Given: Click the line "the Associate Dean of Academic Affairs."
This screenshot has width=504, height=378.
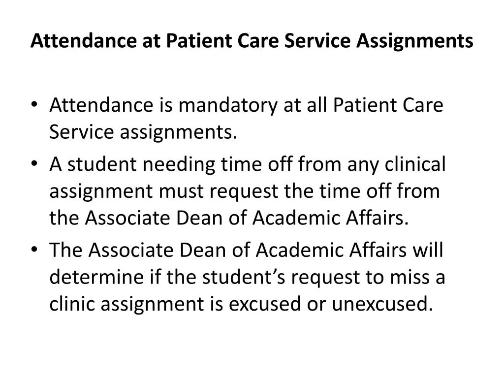Looking at the screenshot, I should click(229, 218).
